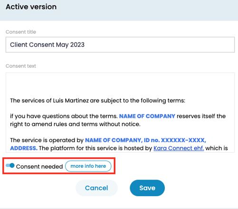Click 'if you have questions about the terms' sentence
The width and height of the screenshot is (238, 209).
click(x=64, y=116)
